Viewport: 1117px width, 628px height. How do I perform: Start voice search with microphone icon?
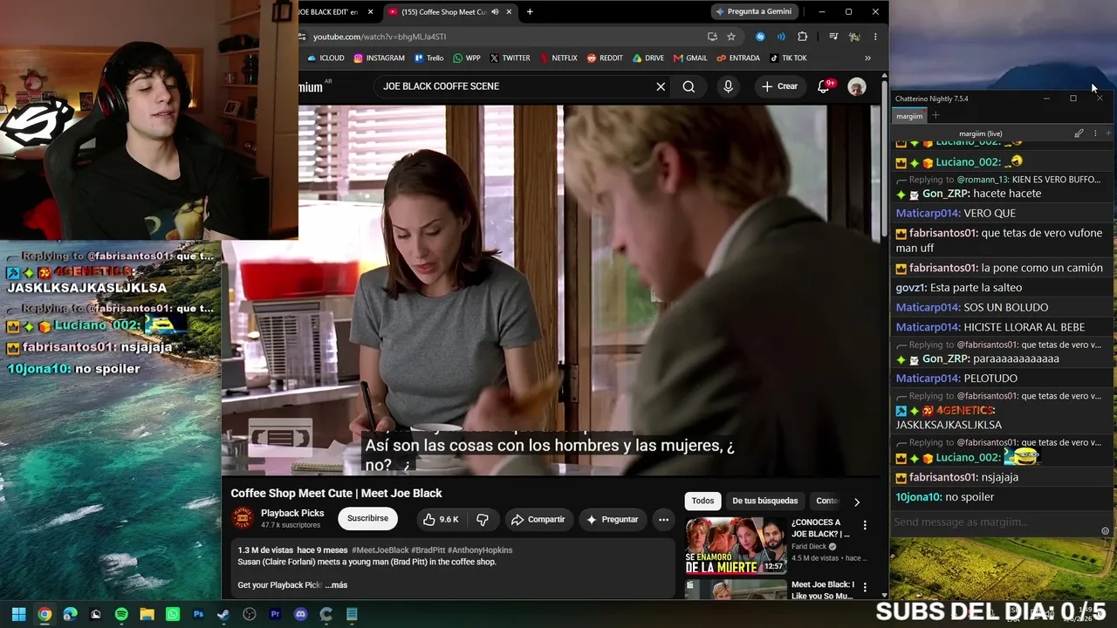[728, 86]
